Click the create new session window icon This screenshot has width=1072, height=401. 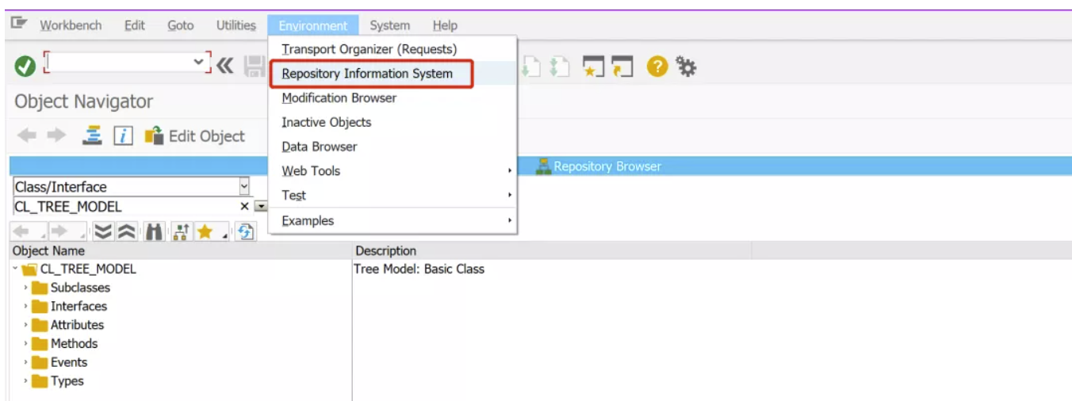click(594, 68)
